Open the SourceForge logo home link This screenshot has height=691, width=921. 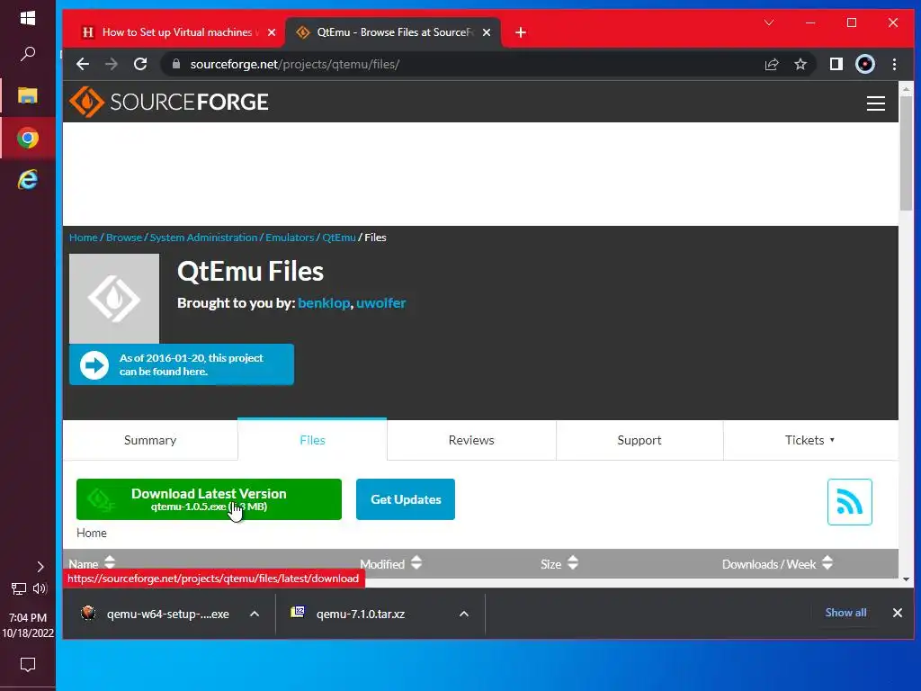pos(168,102)
